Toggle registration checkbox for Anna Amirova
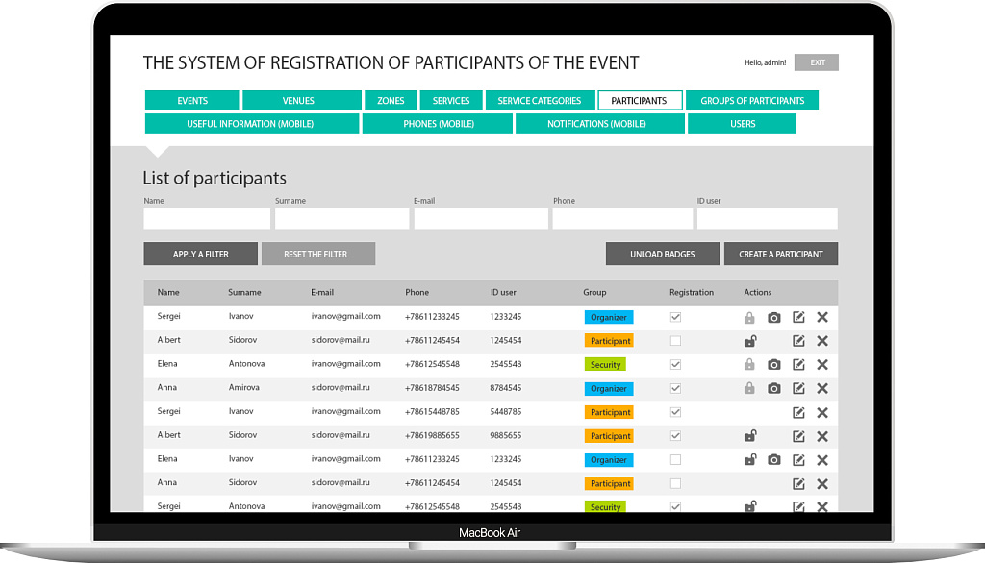This screenshot has width=985, height=563. [x=675, y=388]
